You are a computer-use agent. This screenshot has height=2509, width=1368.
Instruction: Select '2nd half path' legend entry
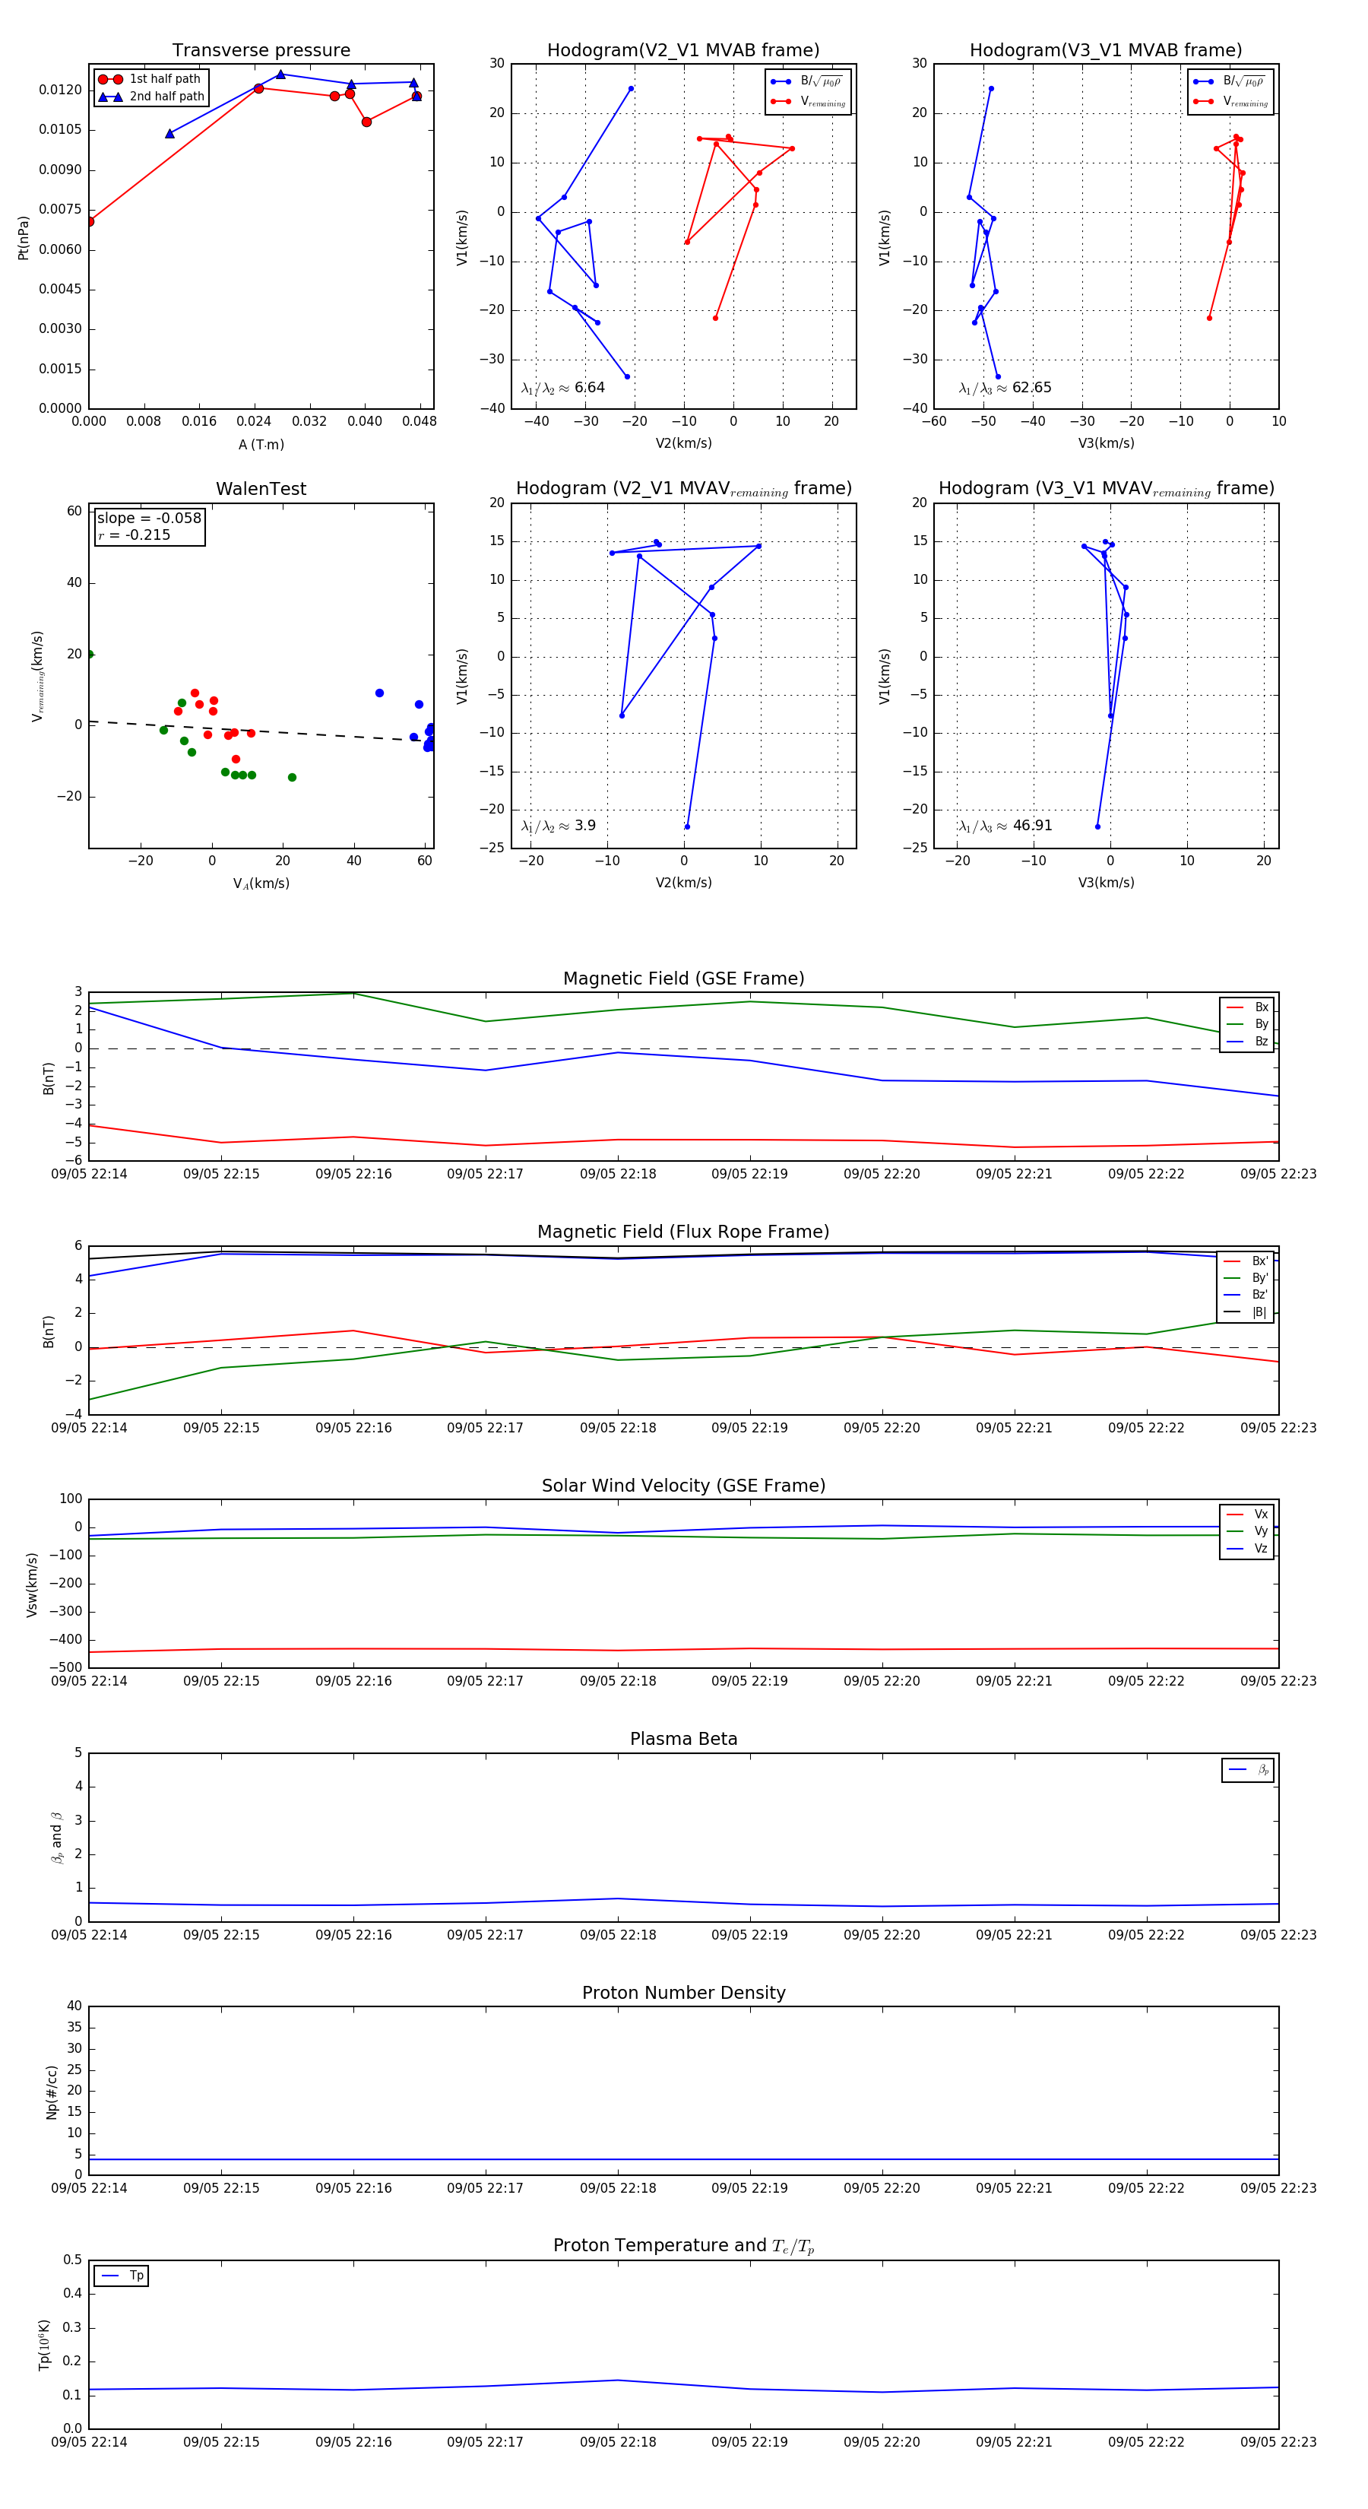click(151, 97)
